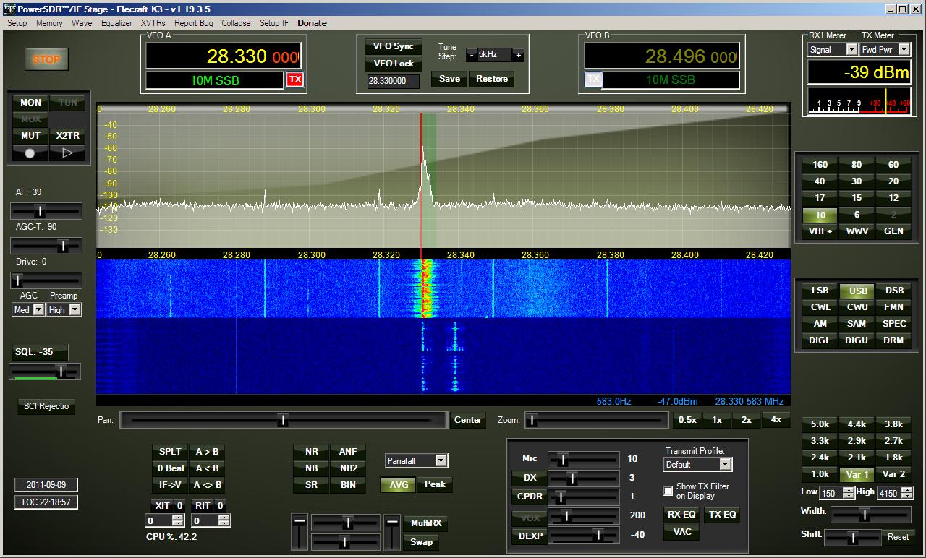Screen dimensions: 926x558
Task: Select the Var 2 filter button
Action: (x=893, y=474)
